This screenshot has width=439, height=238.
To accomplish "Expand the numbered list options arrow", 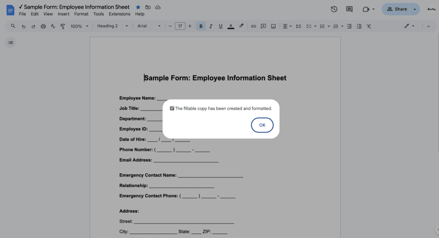I will pyautogui.click(x=342, y=26).
